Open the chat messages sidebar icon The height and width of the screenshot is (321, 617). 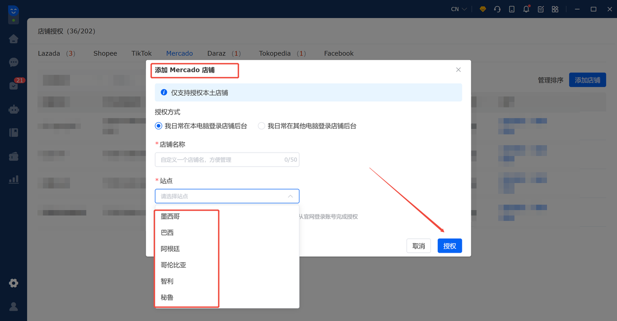pos(13,63)
